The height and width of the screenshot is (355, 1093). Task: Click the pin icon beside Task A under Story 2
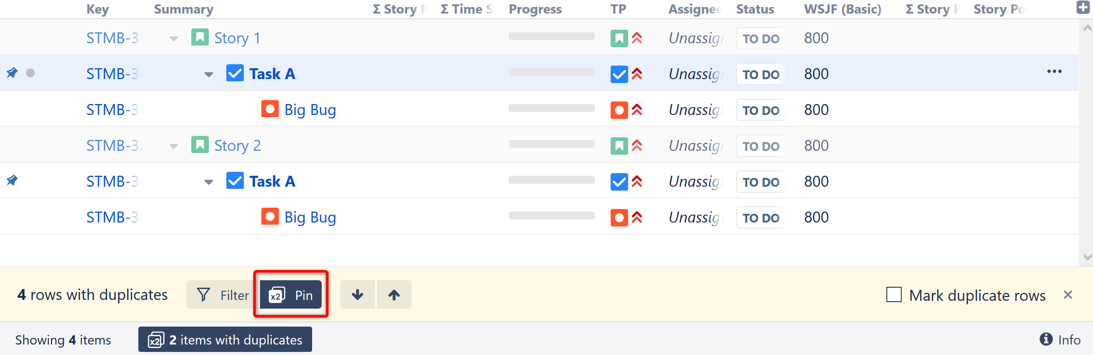pos(12,180)
